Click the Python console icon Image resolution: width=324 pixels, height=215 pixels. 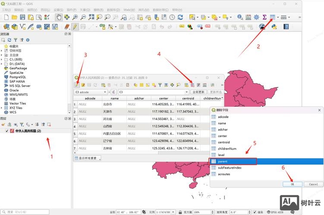[274, 27]
